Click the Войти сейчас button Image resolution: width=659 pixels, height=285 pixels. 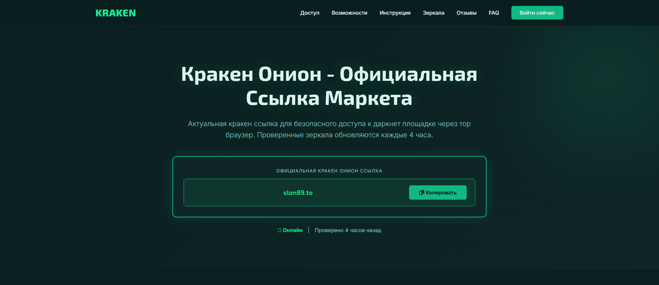pyautogui.click(x=537, y=13)
